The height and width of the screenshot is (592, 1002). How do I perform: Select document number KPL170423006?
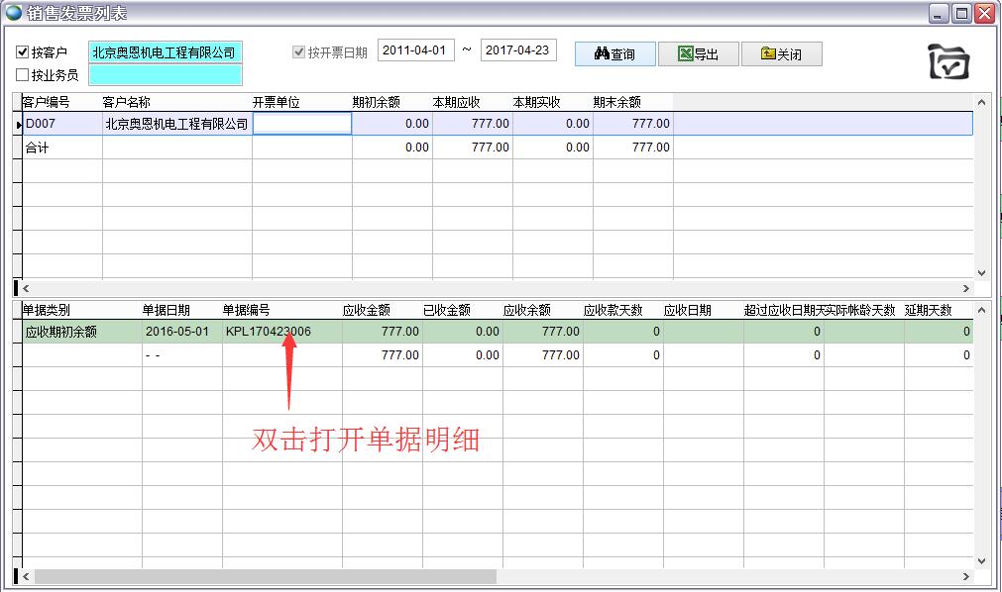[269, 332]
